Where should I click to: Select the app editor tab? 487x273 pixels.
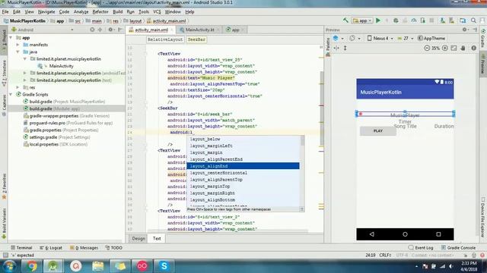click(235, 30)
